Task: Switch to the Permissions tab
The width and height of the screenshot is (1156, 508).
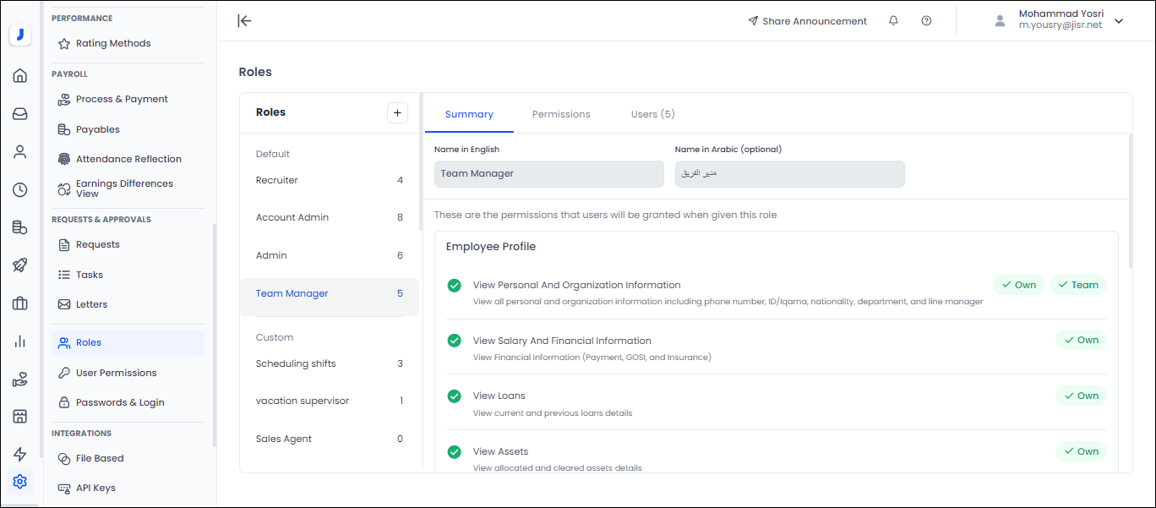Action: (561, 114)
